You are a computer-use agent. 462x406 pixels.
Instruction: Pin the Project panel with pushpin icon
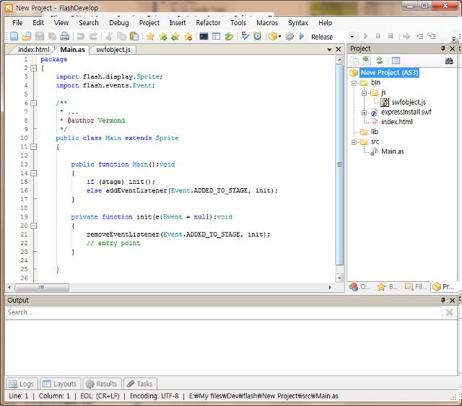(443, 48)
